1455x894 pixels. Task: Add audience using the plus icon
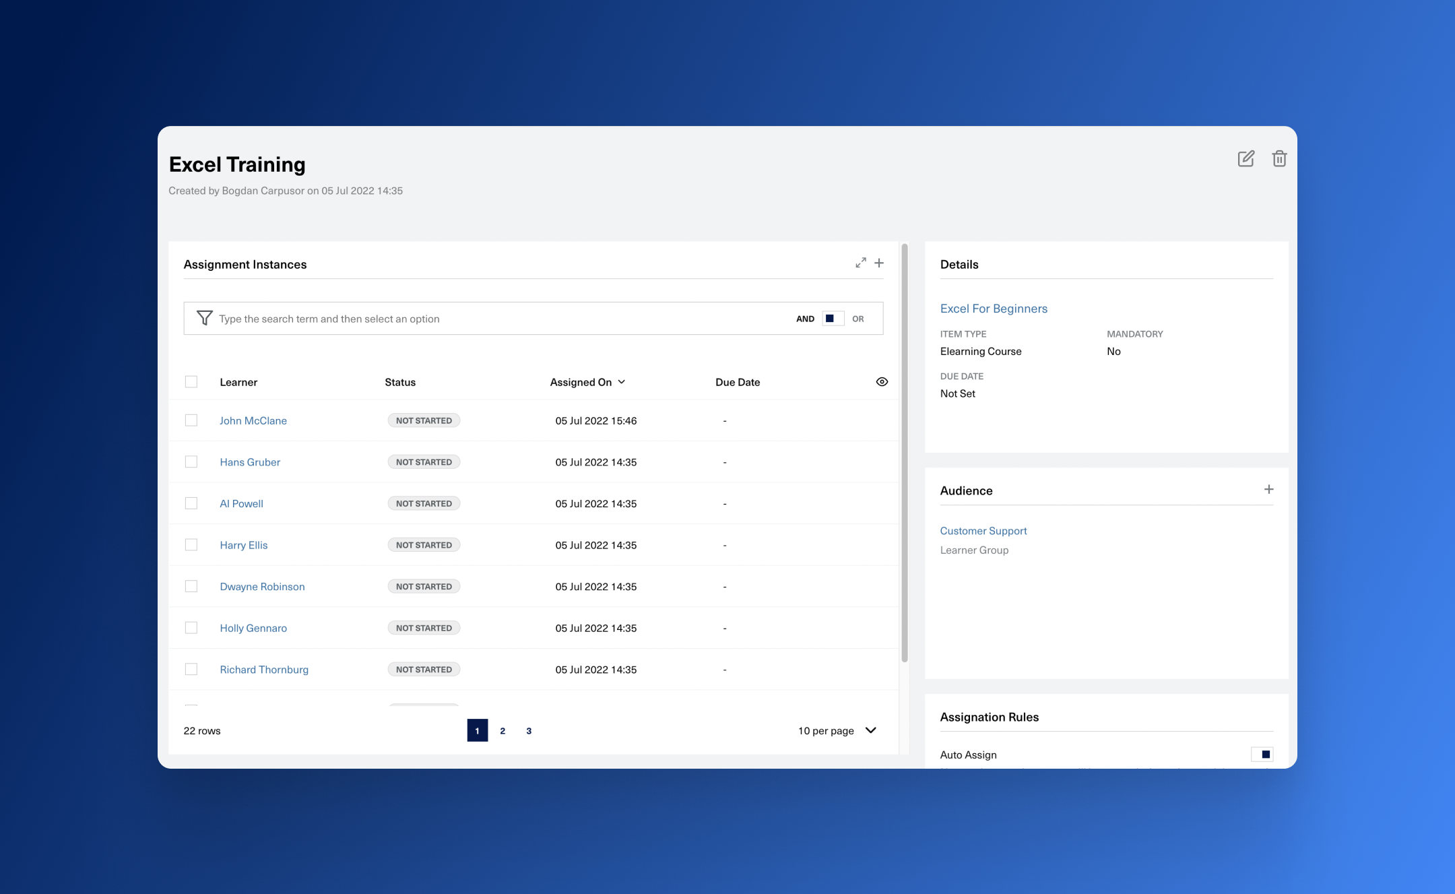1268,490
